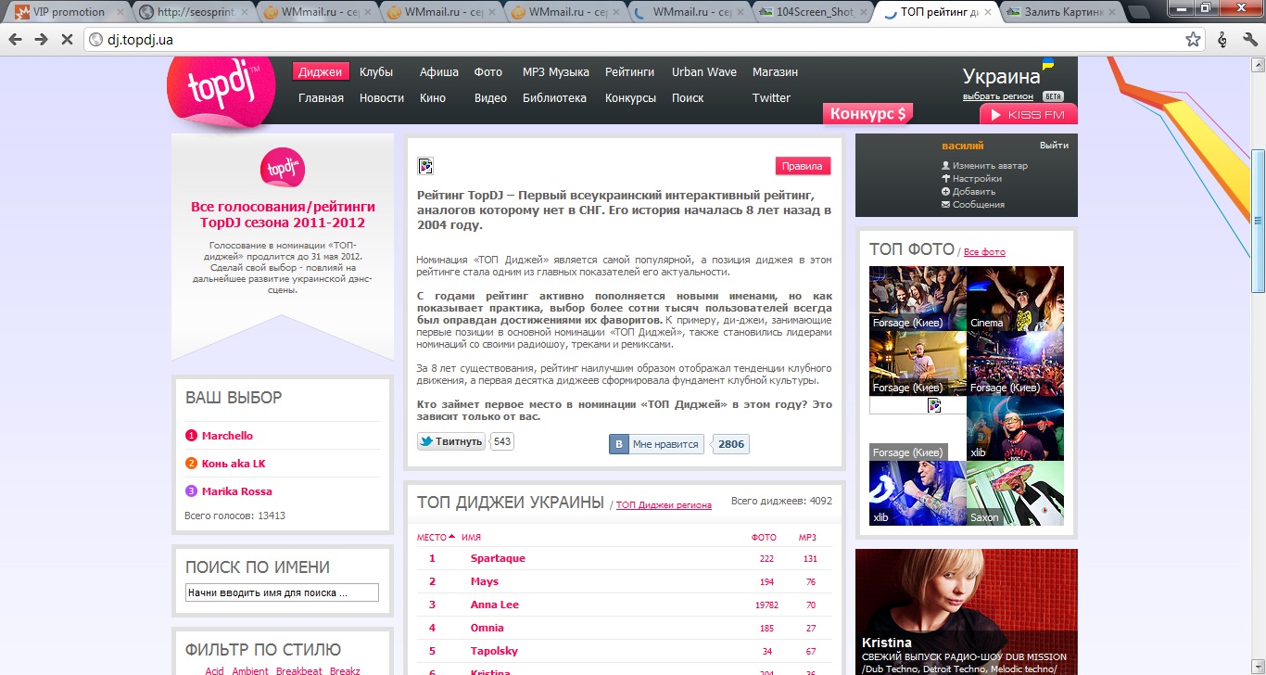Click the TopDJ round badge in sidebar
1266x675 pixels.
[x=283, y=168]
